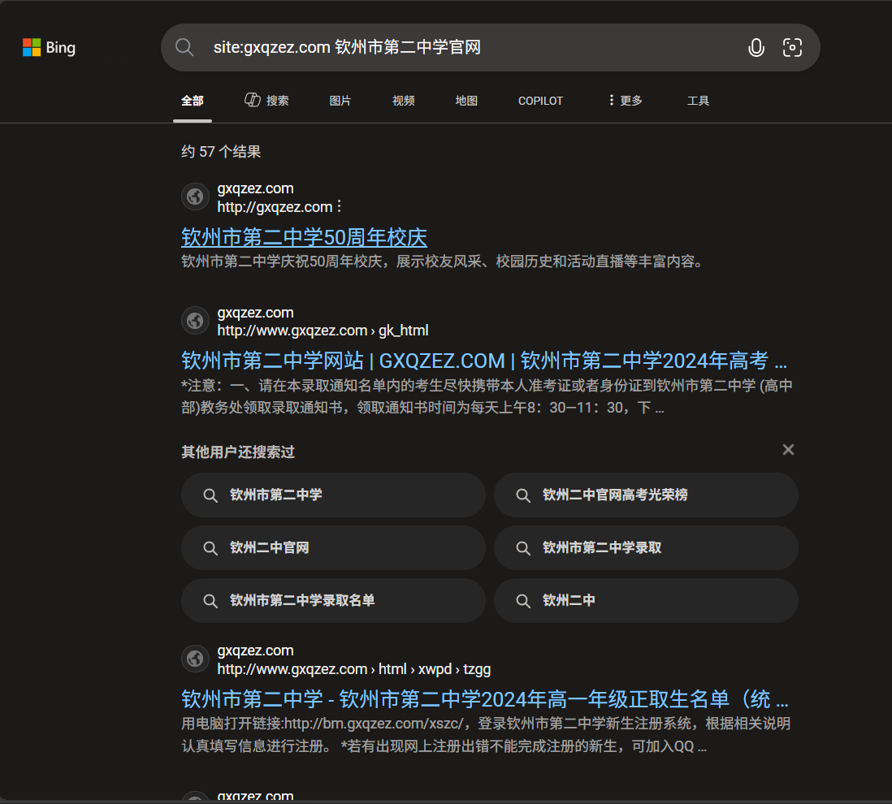Open options menu next to http://gxqzez.com
892x804 pixels.
tap(340, 207)
